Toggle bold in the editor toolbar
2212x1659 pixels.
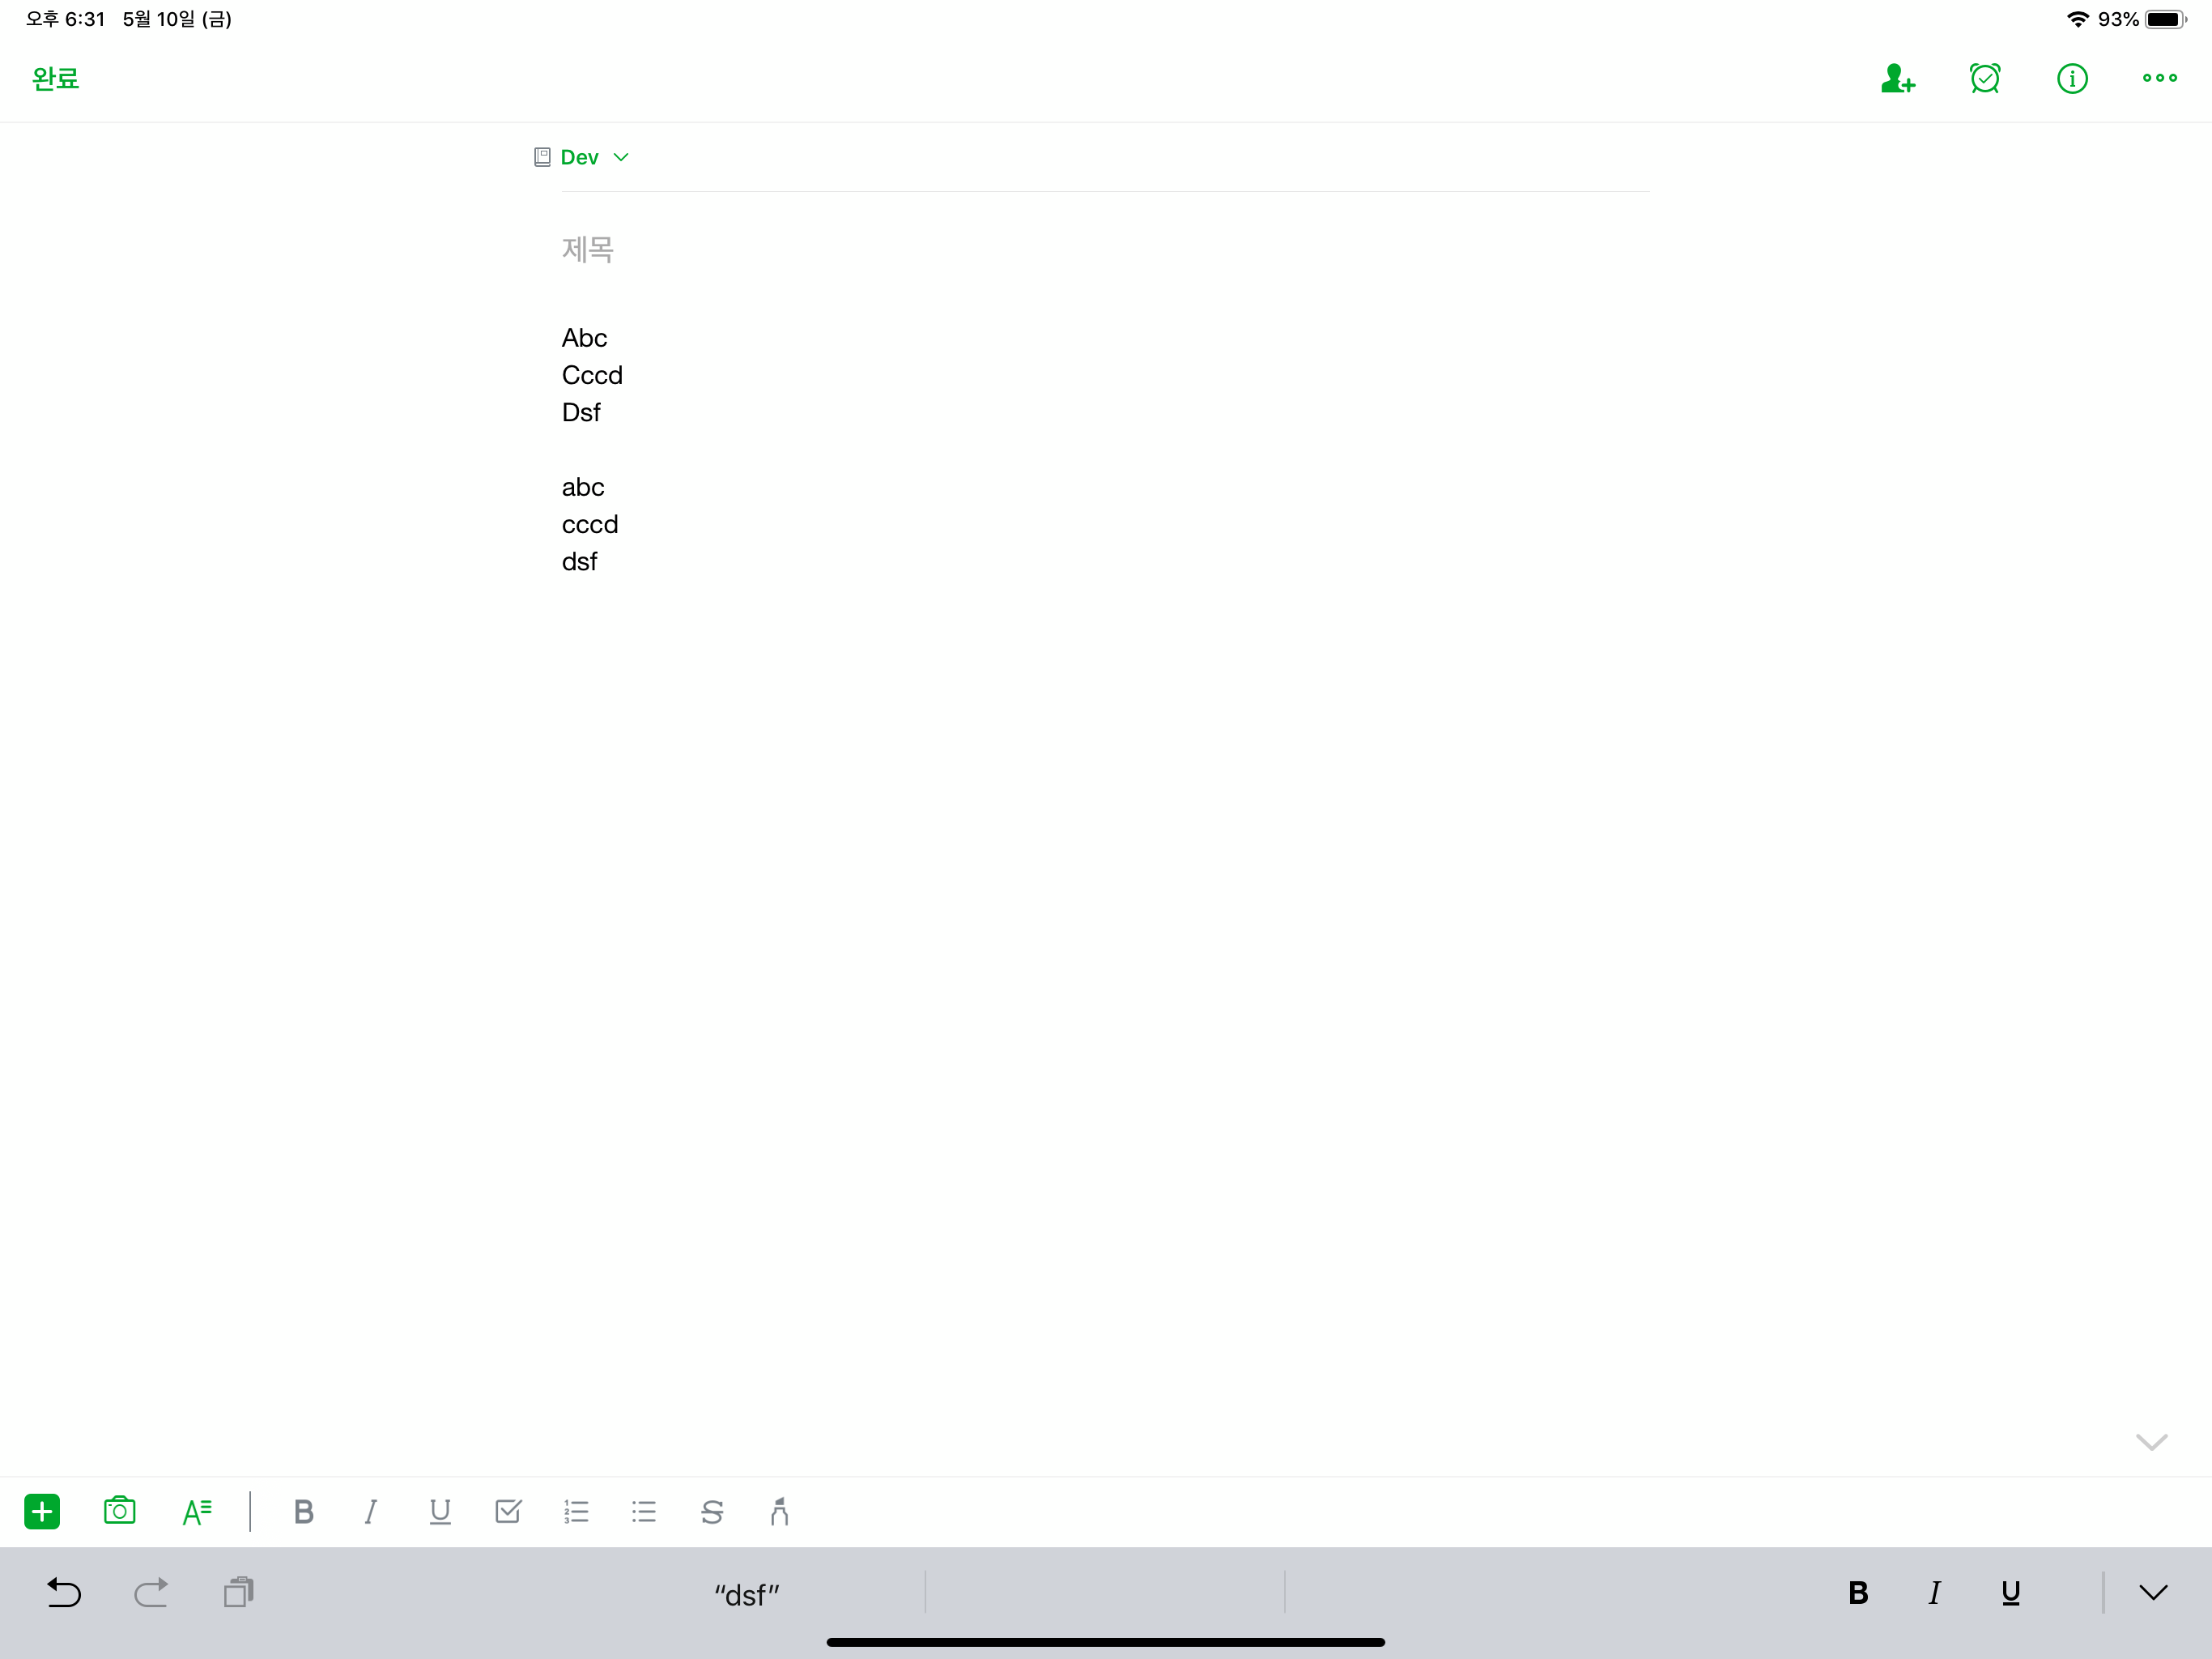304,1511
